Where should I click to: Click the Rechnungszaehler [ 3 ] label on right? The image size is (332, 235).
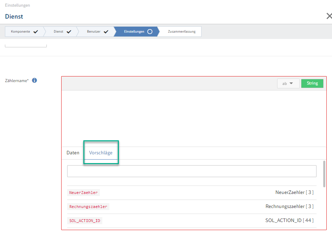tap(289, 207)
